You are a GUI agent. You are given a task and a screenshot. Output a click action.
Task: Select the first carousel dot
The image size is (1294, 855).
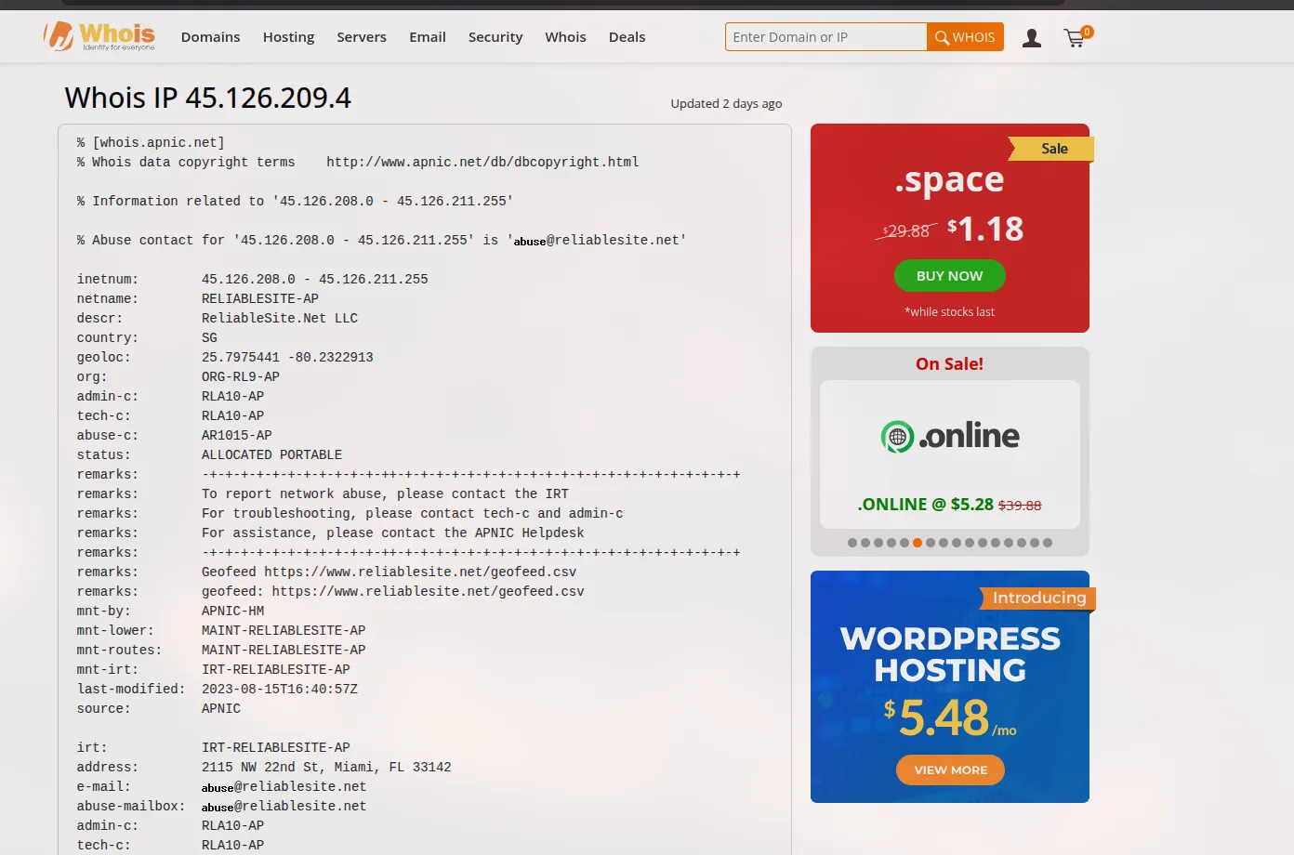(852, 543)
